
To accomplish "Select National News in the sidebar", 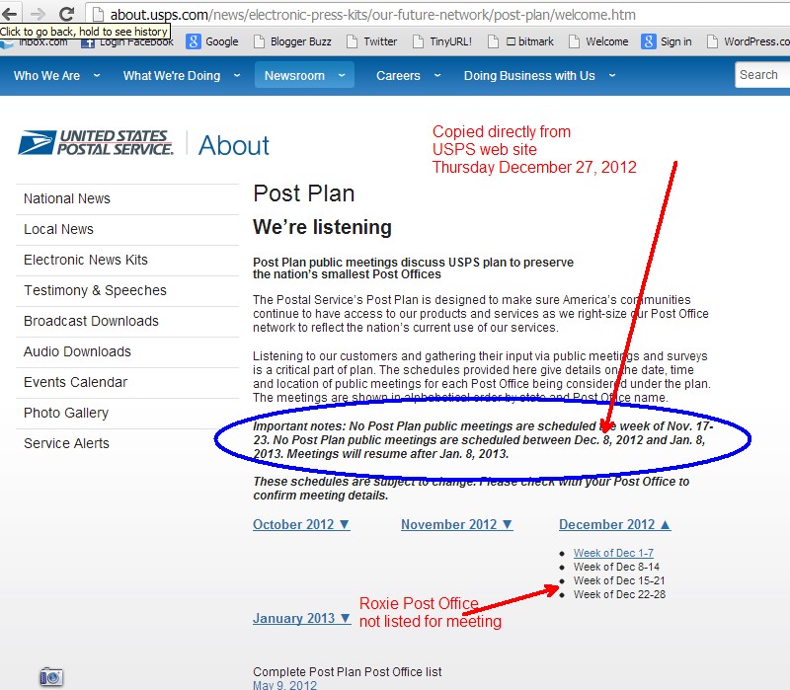I will point(67,198).
